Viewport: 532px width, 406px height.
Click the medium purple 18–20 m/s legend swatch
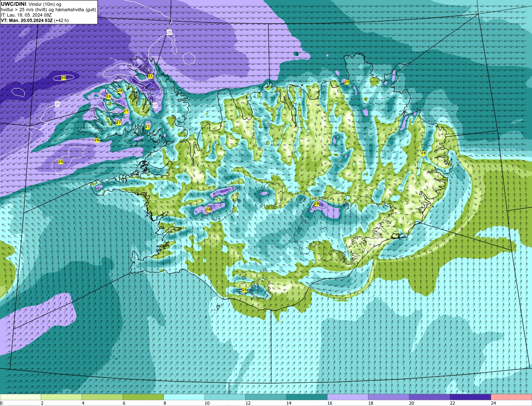point(389,397)
